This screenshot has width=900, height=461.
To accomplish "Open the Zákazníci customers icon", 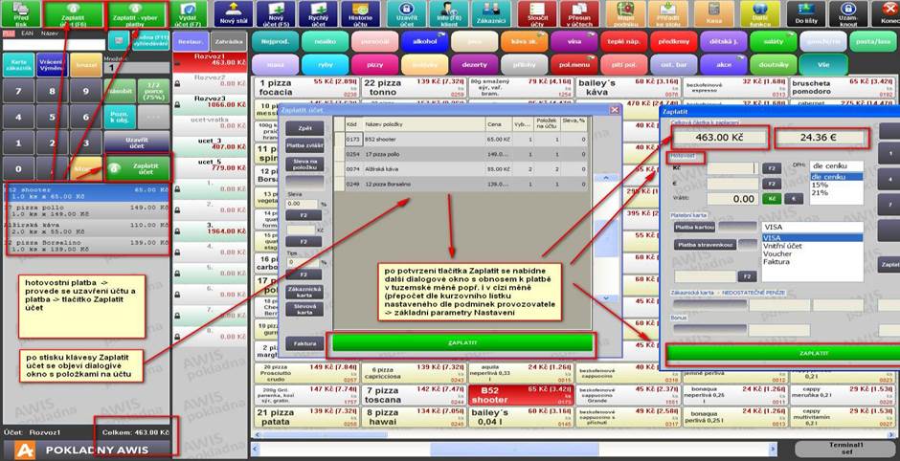I will [492, 14].
